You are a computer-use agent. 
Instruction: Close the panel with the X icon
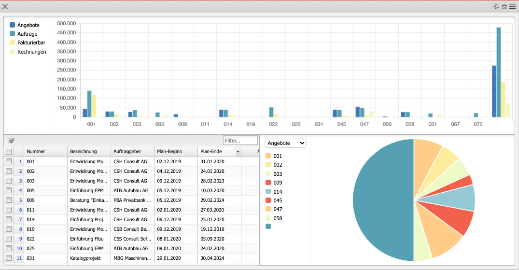pos(5,6)
